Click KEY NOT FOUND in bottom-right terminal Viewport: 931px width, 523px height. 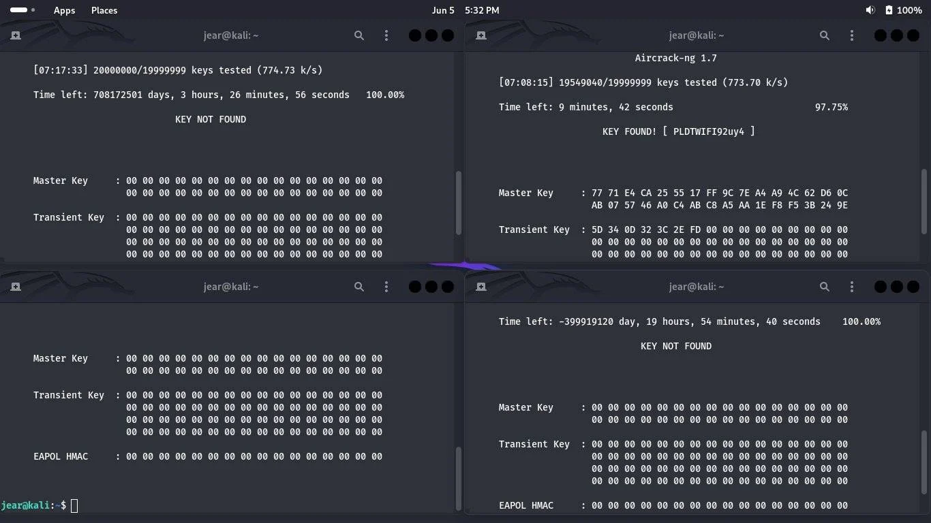pos(676,346)
